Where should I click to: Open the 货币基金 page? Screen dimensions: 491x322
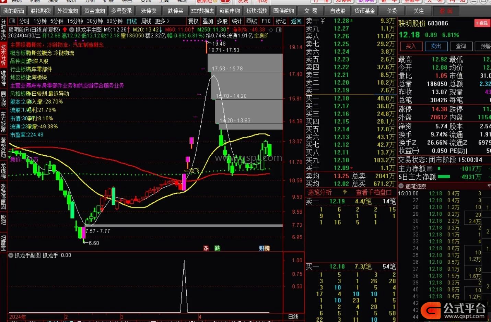tap(365, 11)
